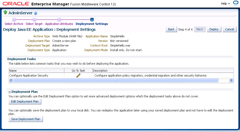Click the Deploy button
The image size is (240, 132).
[x=214, y=29]
